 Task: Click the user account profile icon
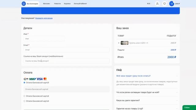click(157, 4)
